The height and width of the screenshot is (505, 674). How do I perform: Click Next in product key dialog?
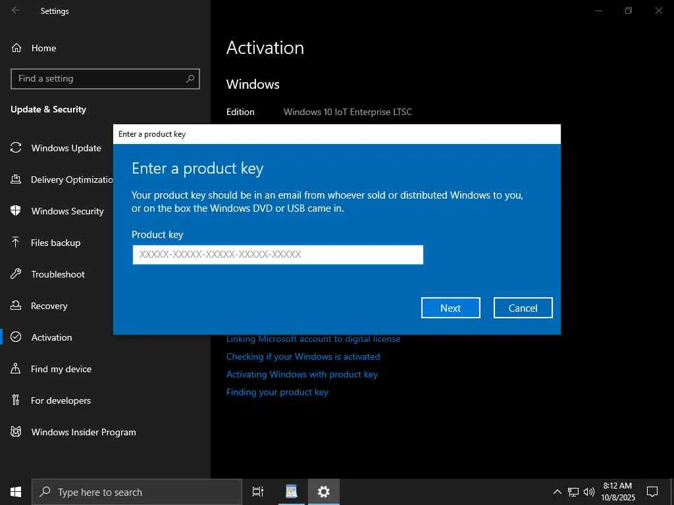pos(450,308)
